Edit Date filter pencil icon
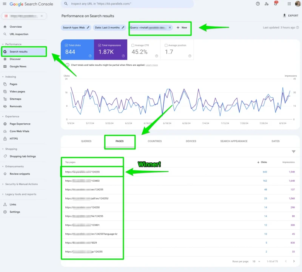 [x=123, y=27]
